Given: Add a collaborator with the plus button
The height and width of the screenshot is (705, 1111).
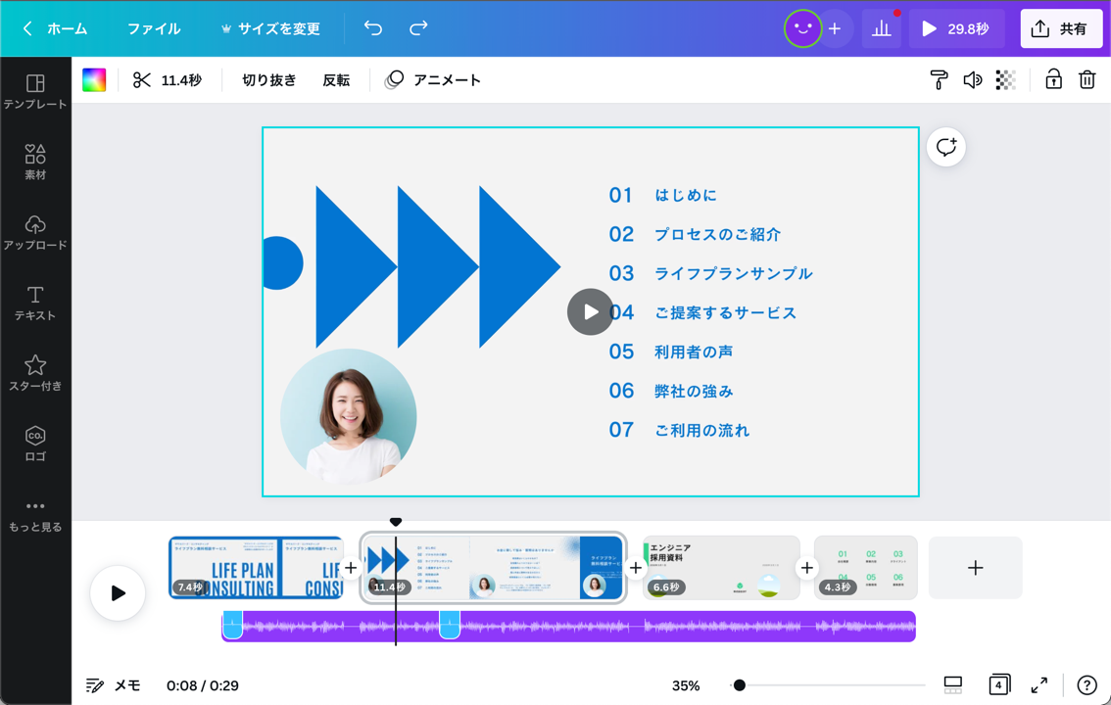Looking at the screenshot, I should click(x=835, y=28).
